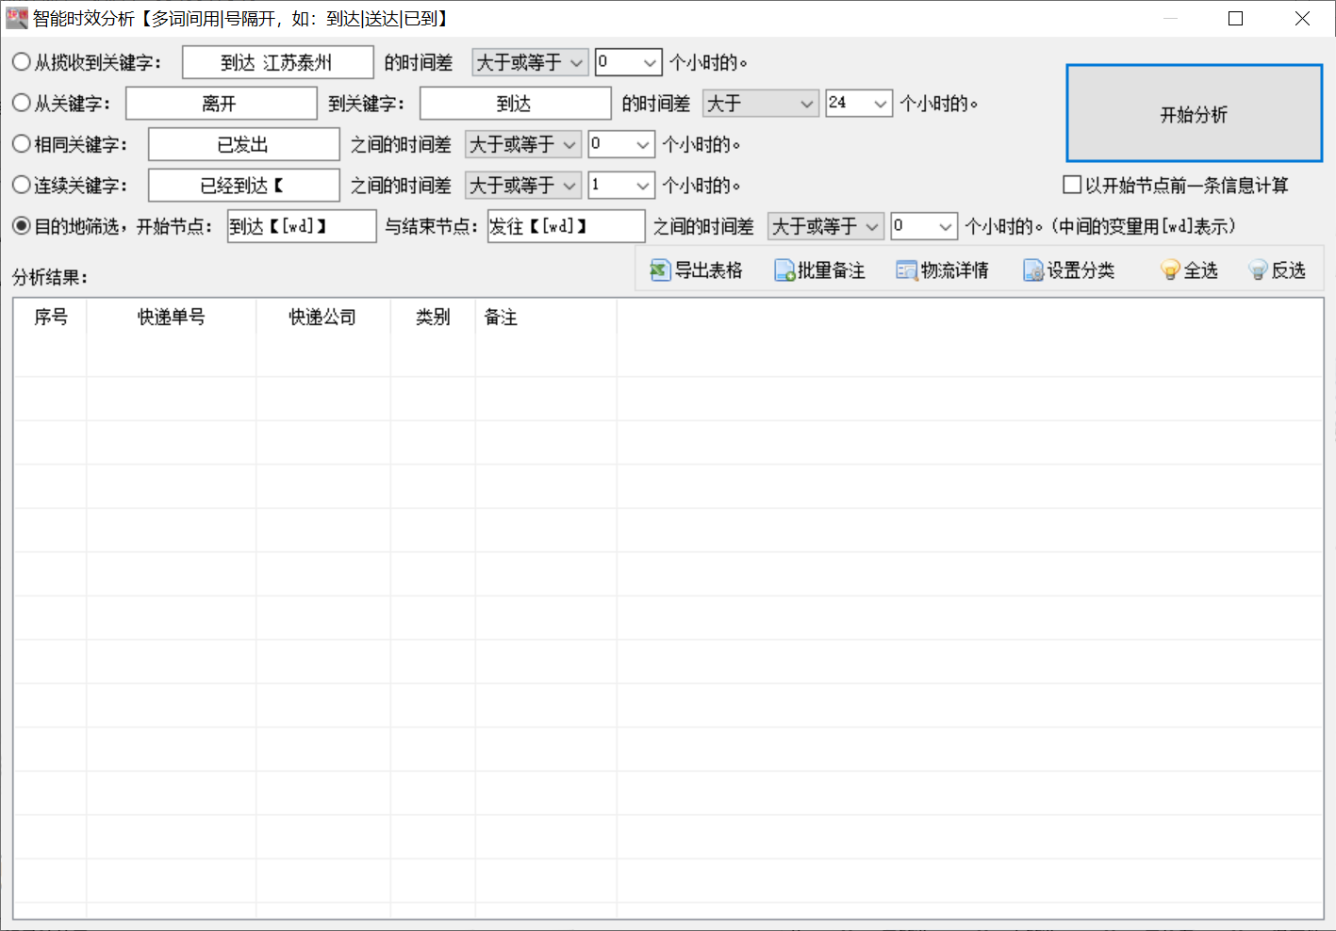Click the 到达 keyword field after 到关键字

pos(516,103)
